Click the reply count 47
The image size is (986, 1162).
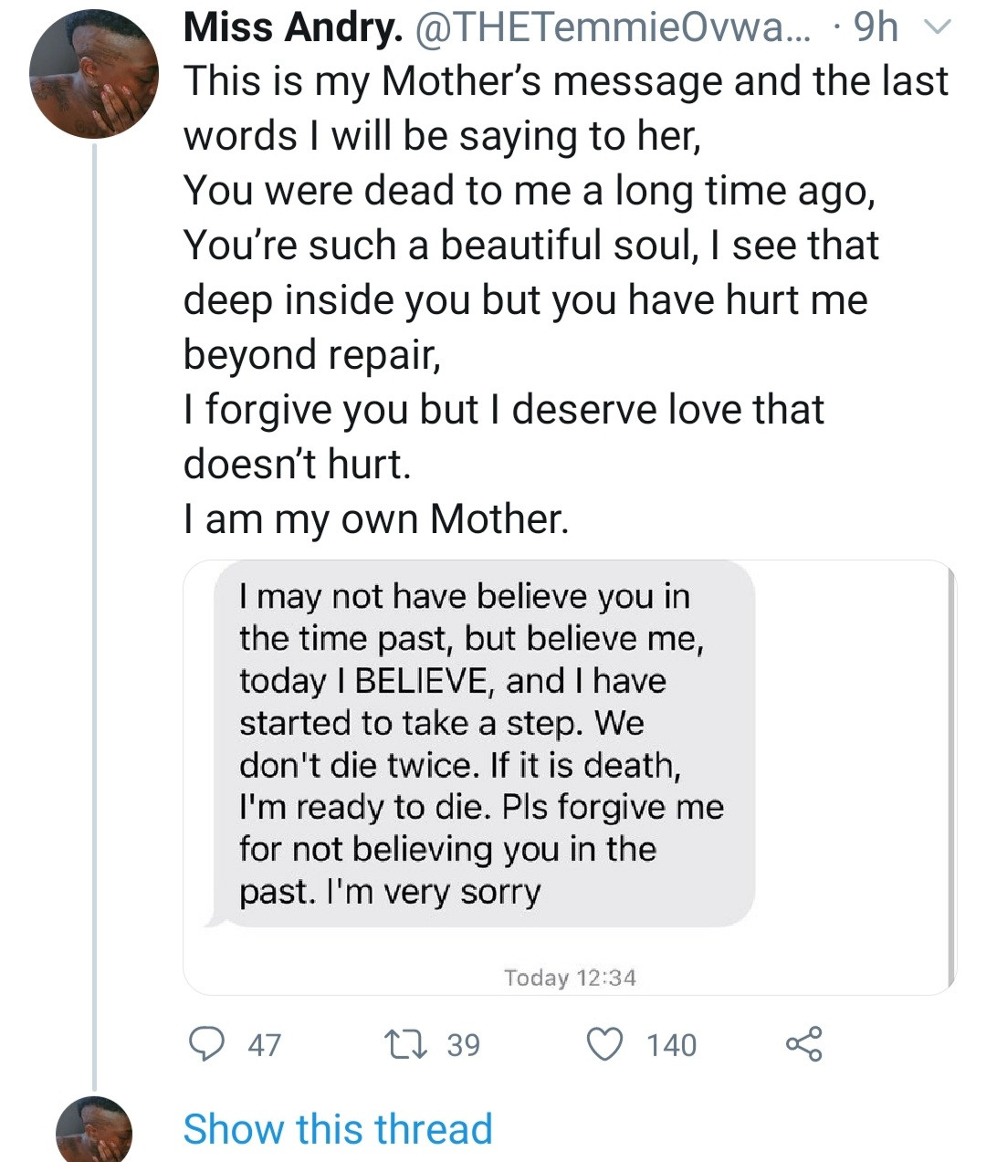click(265, 1044)
